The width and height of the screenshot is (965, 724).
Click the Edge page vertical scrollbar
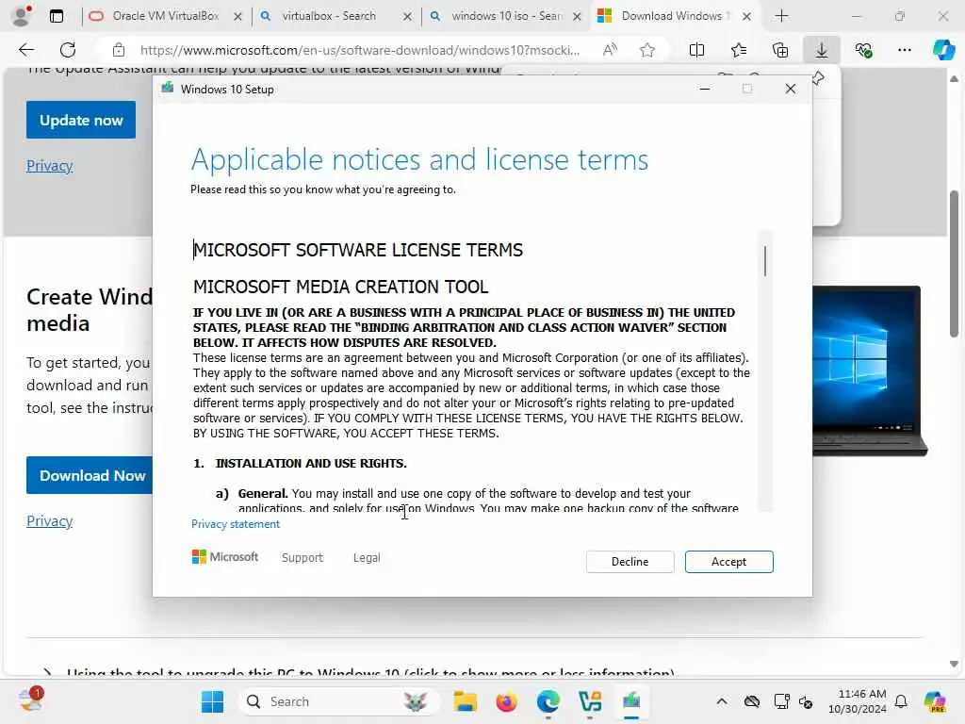[x=954, y=264]
